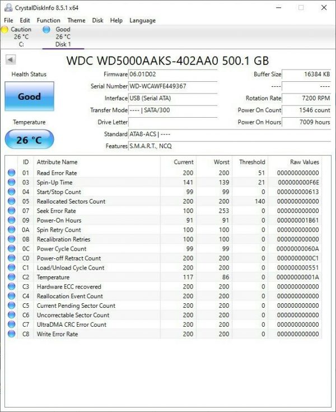Image resolution: width=336 pixels, height=412 pixels.
Task: Click the status orb beside Reallocated Sectors Count
Action: [11, 201]
